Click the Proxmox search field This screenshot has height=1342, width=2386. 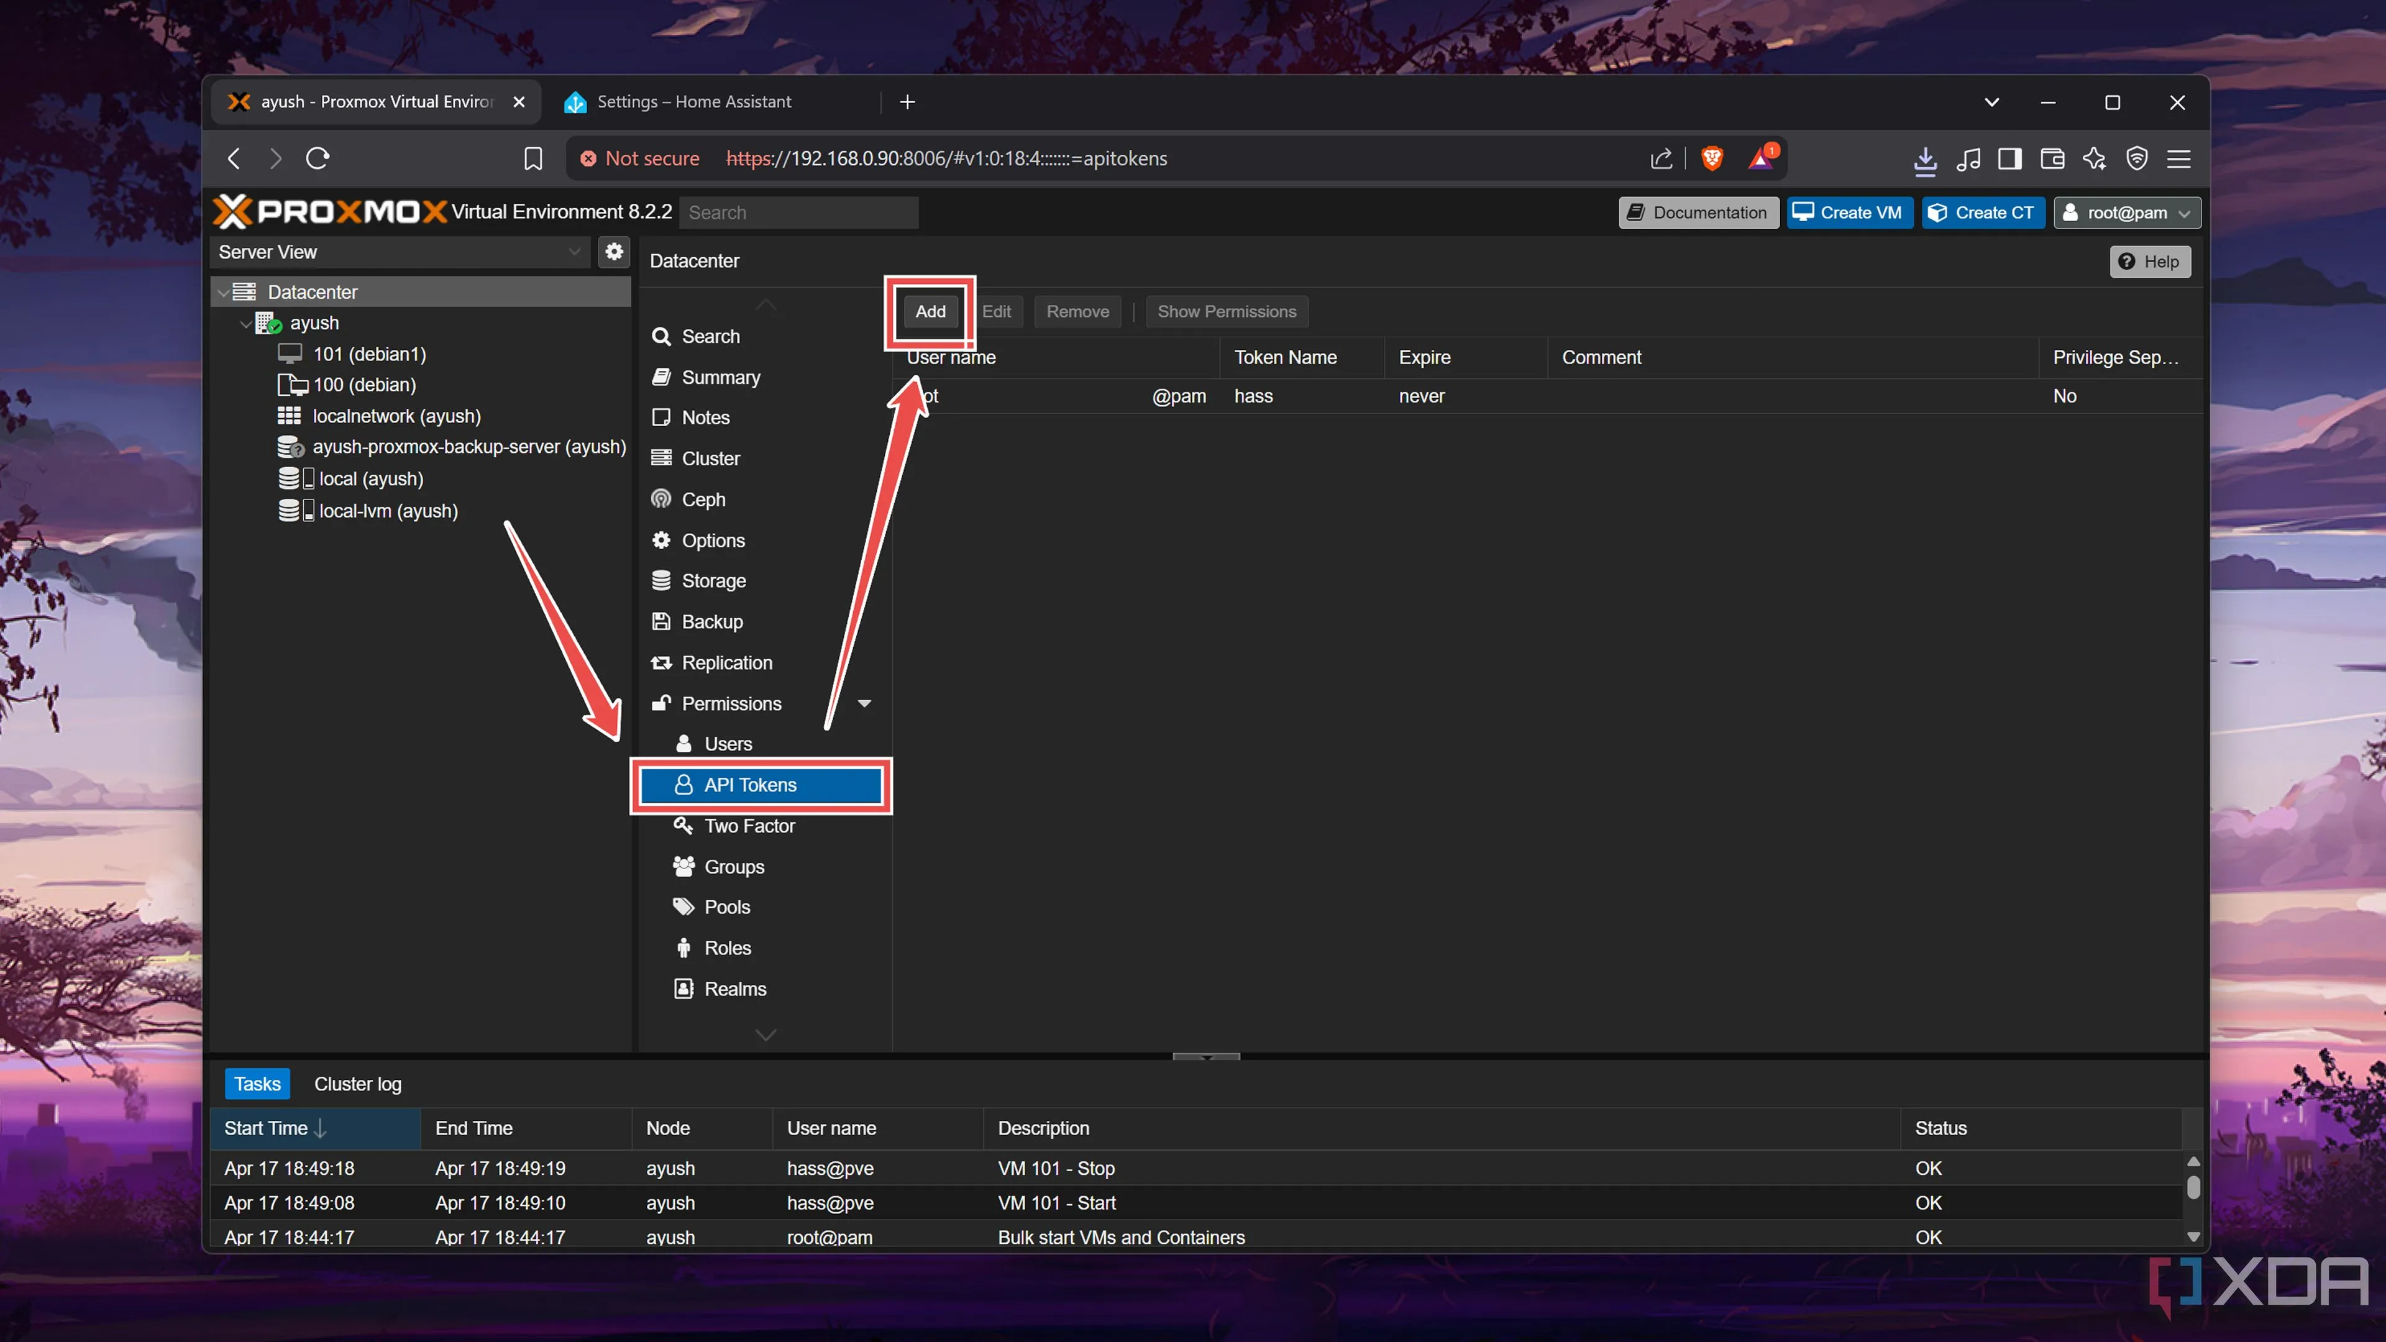(x=799, y=212)
